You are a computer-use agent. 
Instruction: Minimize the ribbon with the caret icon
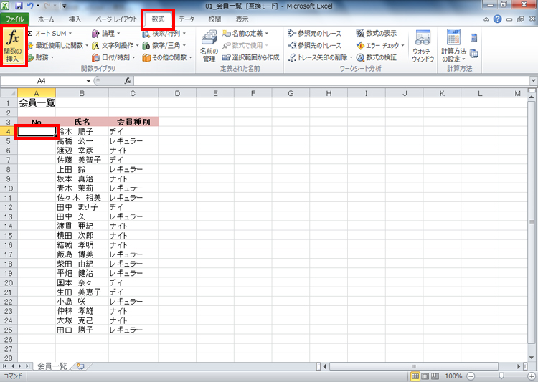486,19
